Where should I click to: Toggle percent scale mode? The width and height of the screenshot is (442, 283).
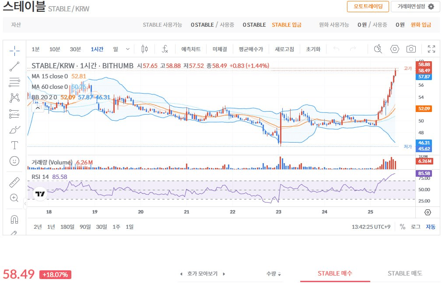click(403, 227)
